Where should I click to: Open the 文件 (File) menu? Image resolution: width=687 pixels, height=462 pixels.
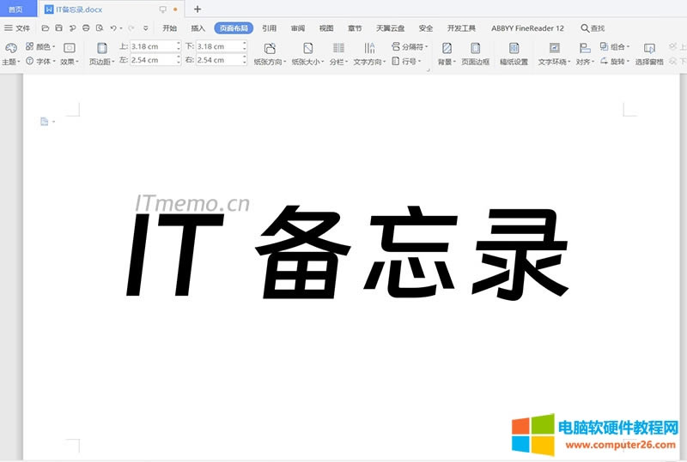click(17, 28)
